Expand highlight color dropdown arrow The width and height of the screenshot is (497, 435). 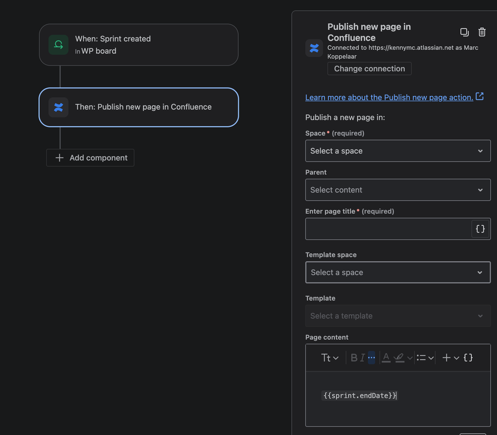tap(409, 358)
